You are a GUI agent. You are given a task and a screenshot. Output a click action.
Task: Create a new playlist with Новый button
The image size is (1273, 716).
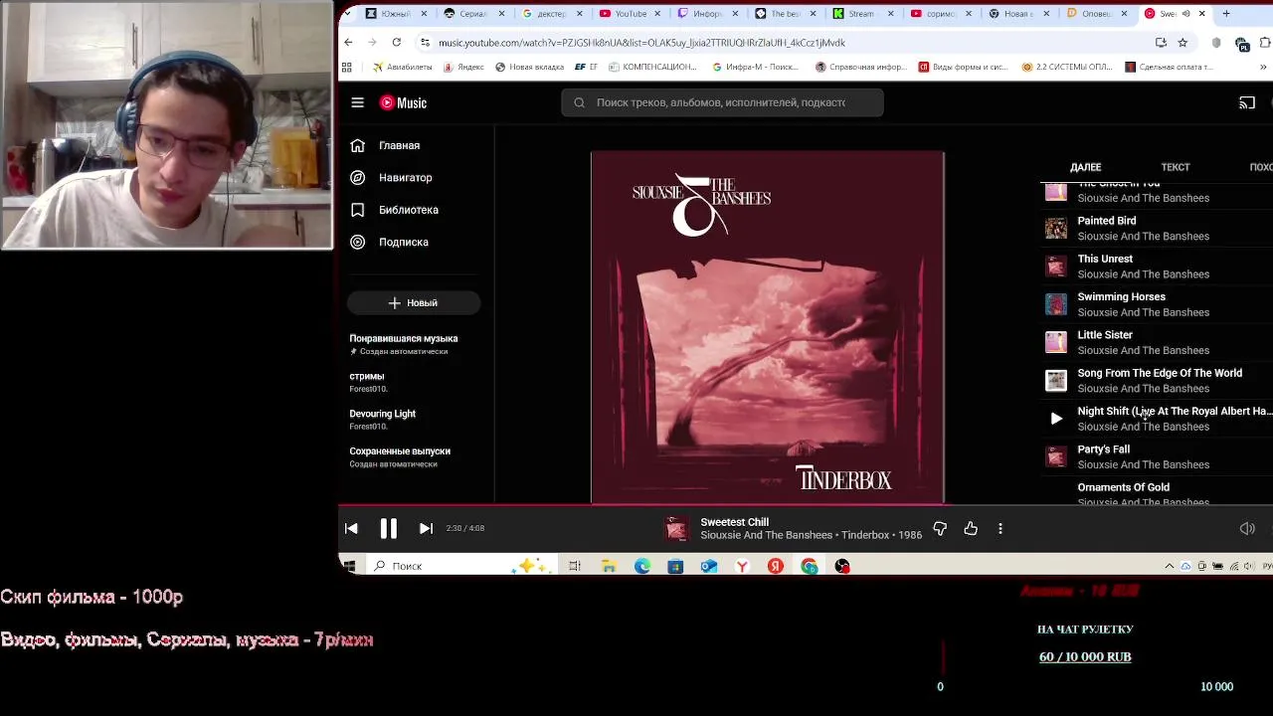point(414,302)
